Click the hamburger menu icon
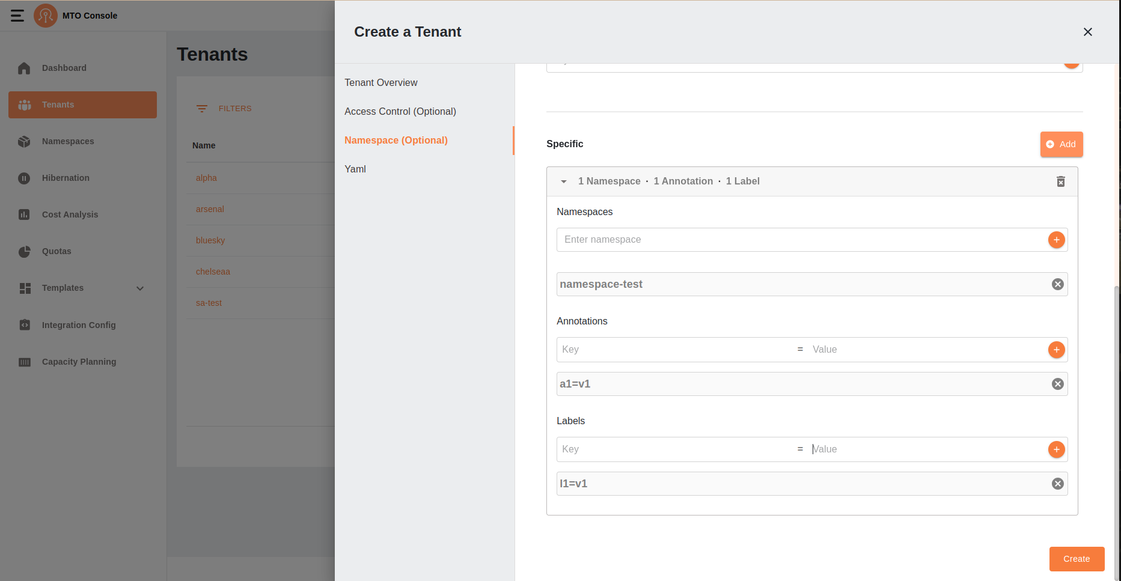1121x581 pixels. click(x=17, y=16)
